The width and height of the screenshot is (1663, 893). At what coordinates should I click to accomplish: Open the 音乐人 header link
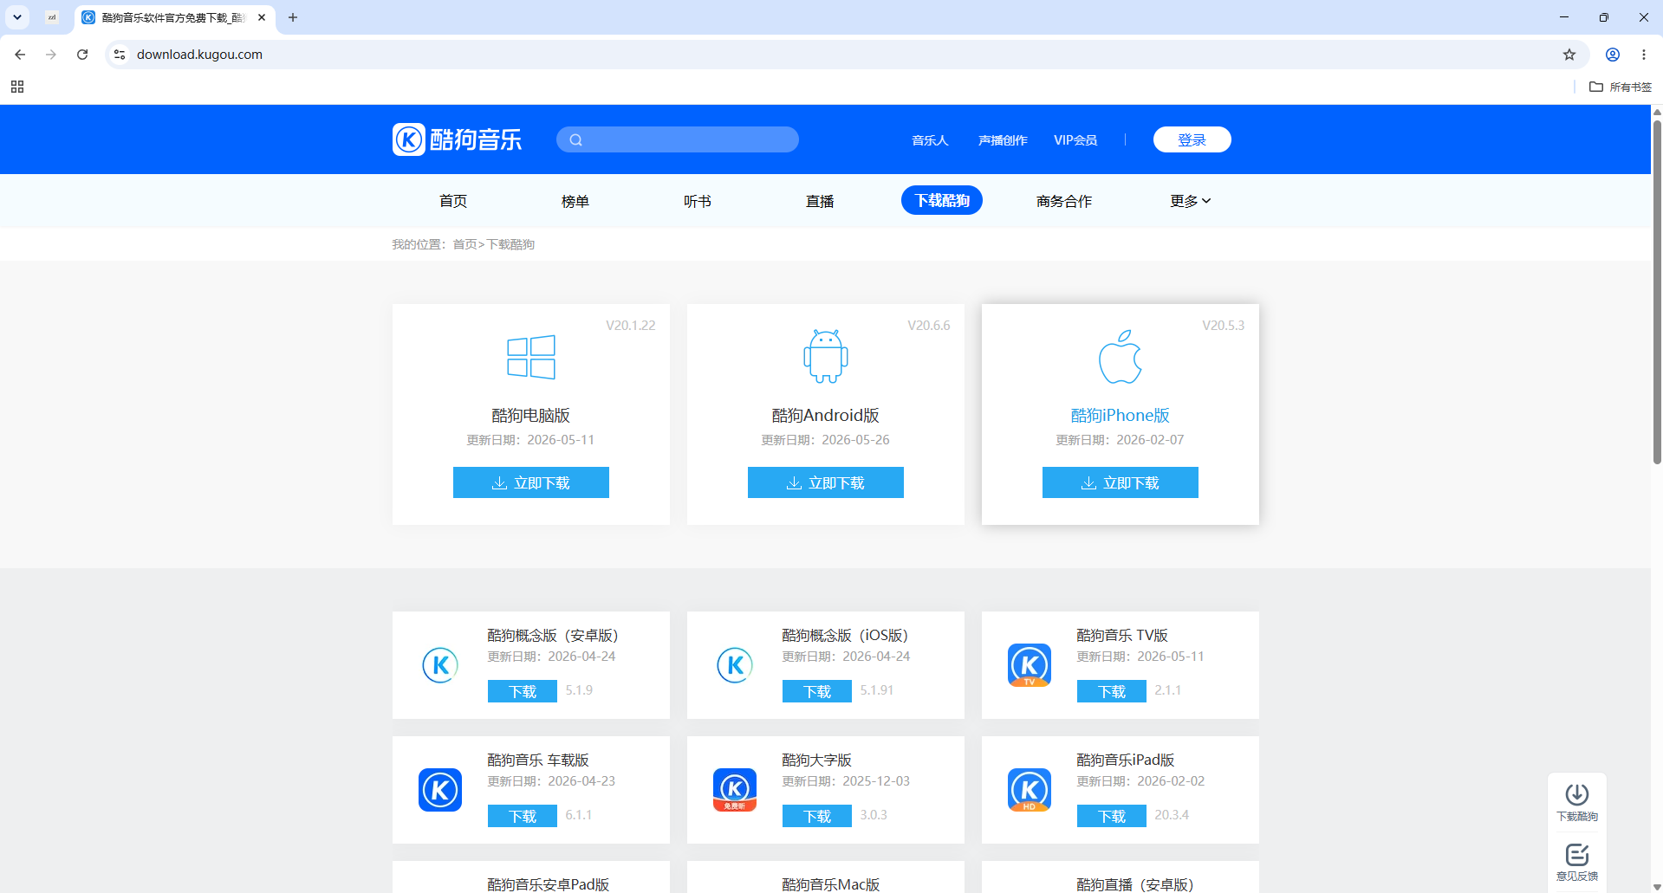pos(930,140)
